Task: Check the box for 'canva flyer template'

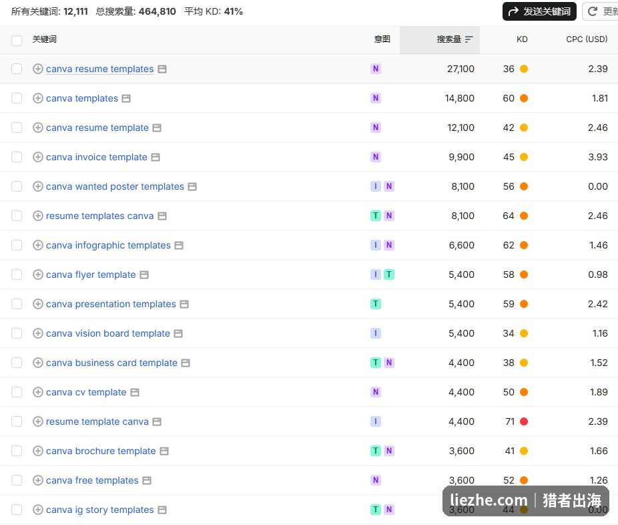Action: click(17, 275)
